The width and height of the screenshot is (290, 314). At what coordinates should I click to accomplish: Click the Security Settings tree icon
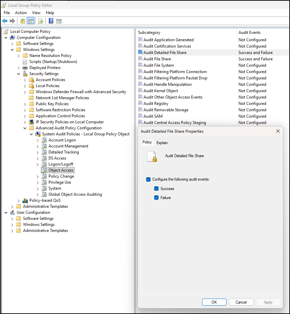pos(25,74)
